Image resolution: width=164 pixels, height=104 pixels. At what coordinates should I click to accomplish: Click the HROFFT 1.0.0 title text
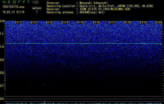pos(21,2)
